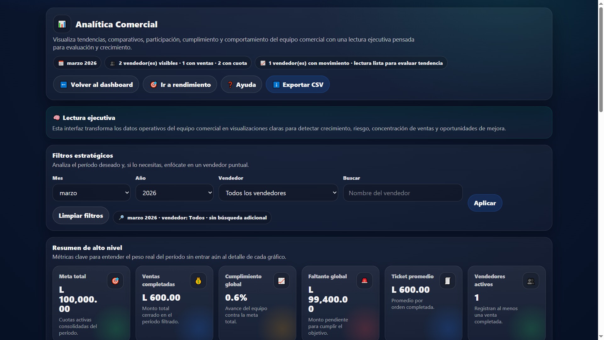Screen dimensions: 604x340
Task: Click the Nombre del vendedor search field
Action: (403, 193)
